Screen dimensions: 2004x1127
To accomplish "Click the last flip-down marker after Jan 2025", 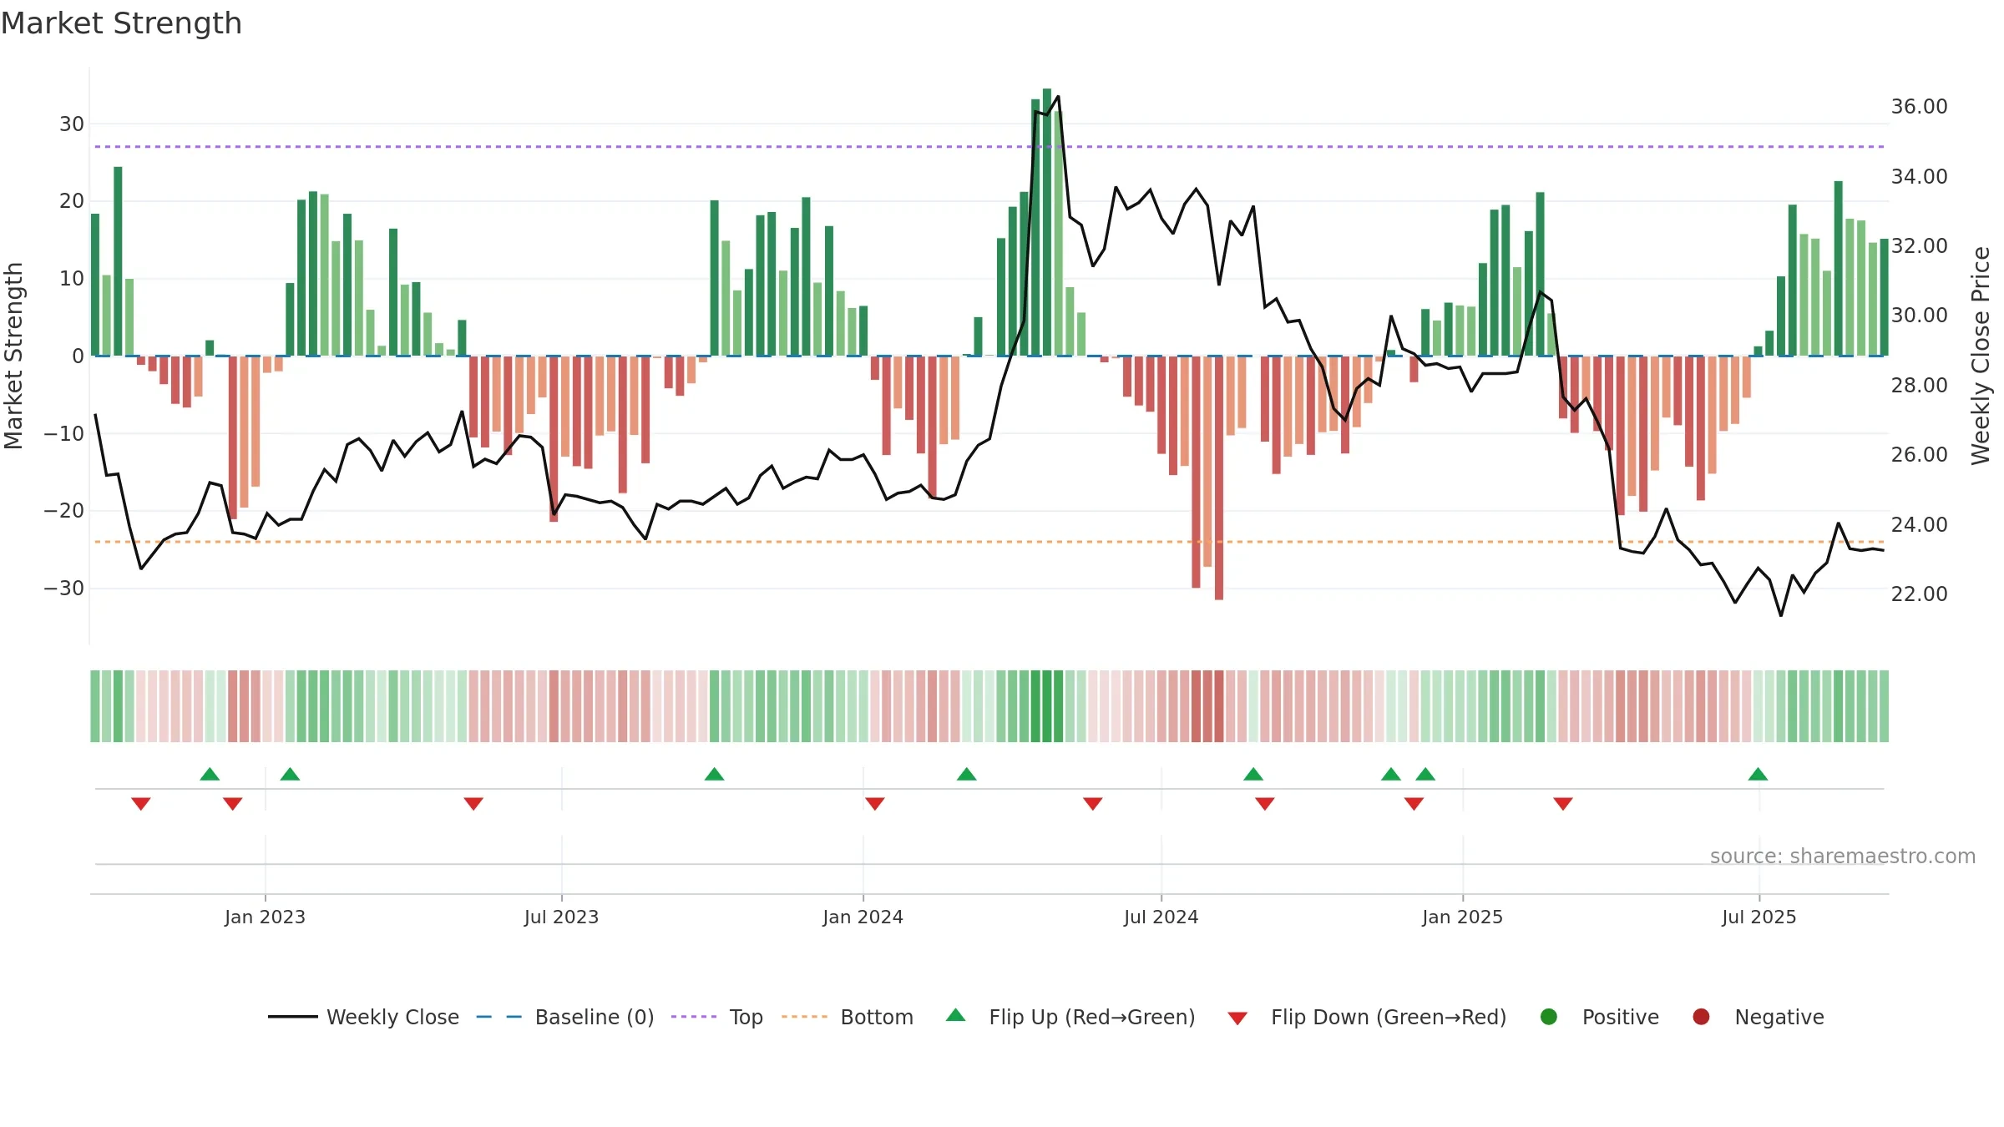I will (x=1563, y=804).
